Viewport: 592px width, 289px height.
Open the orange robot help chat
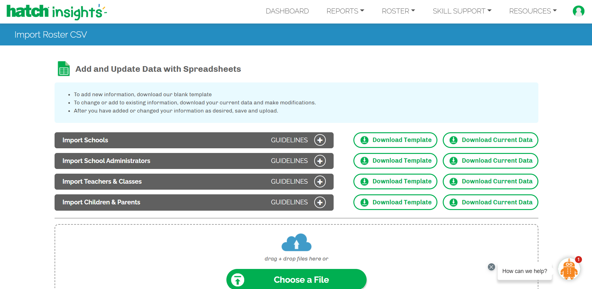[x=569, y=269]
